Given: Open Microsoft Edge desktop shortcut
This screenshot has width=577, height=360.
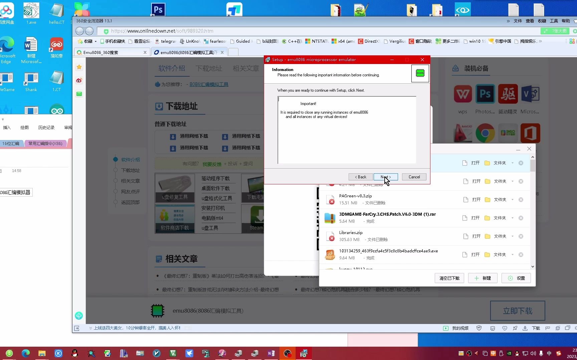Looking at the screenshot, I should [x=7, y=50].
